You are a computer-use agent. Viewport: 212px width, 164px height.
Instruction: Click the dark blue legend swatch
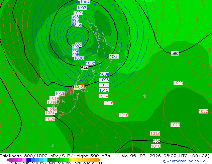pos(28,160)
